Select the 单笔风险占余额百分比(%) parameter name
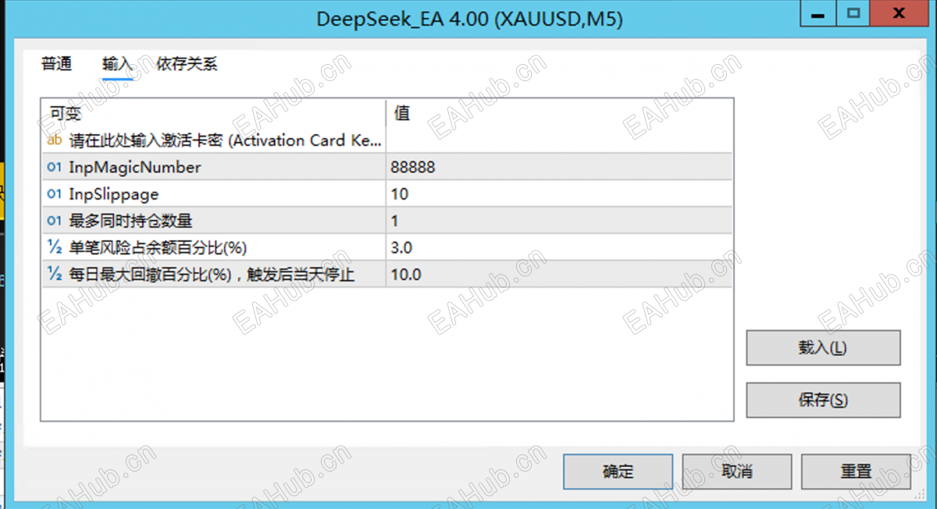 tap(158, 247)
